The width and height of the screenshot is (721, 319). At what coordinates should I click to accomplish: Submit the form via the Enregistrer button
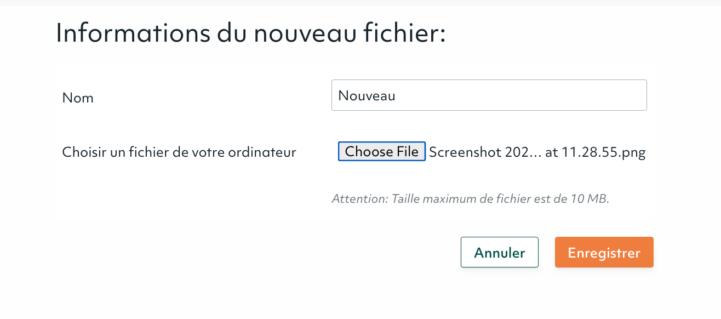click(x=604, y=252)
